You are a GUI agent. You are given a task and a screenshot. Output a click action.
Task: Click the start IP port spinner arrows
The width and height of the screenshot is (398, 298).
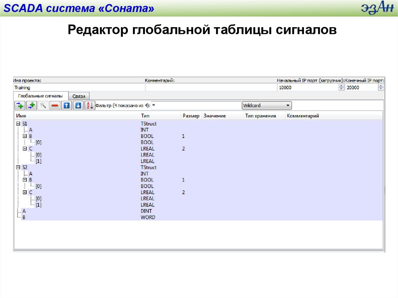341,87
